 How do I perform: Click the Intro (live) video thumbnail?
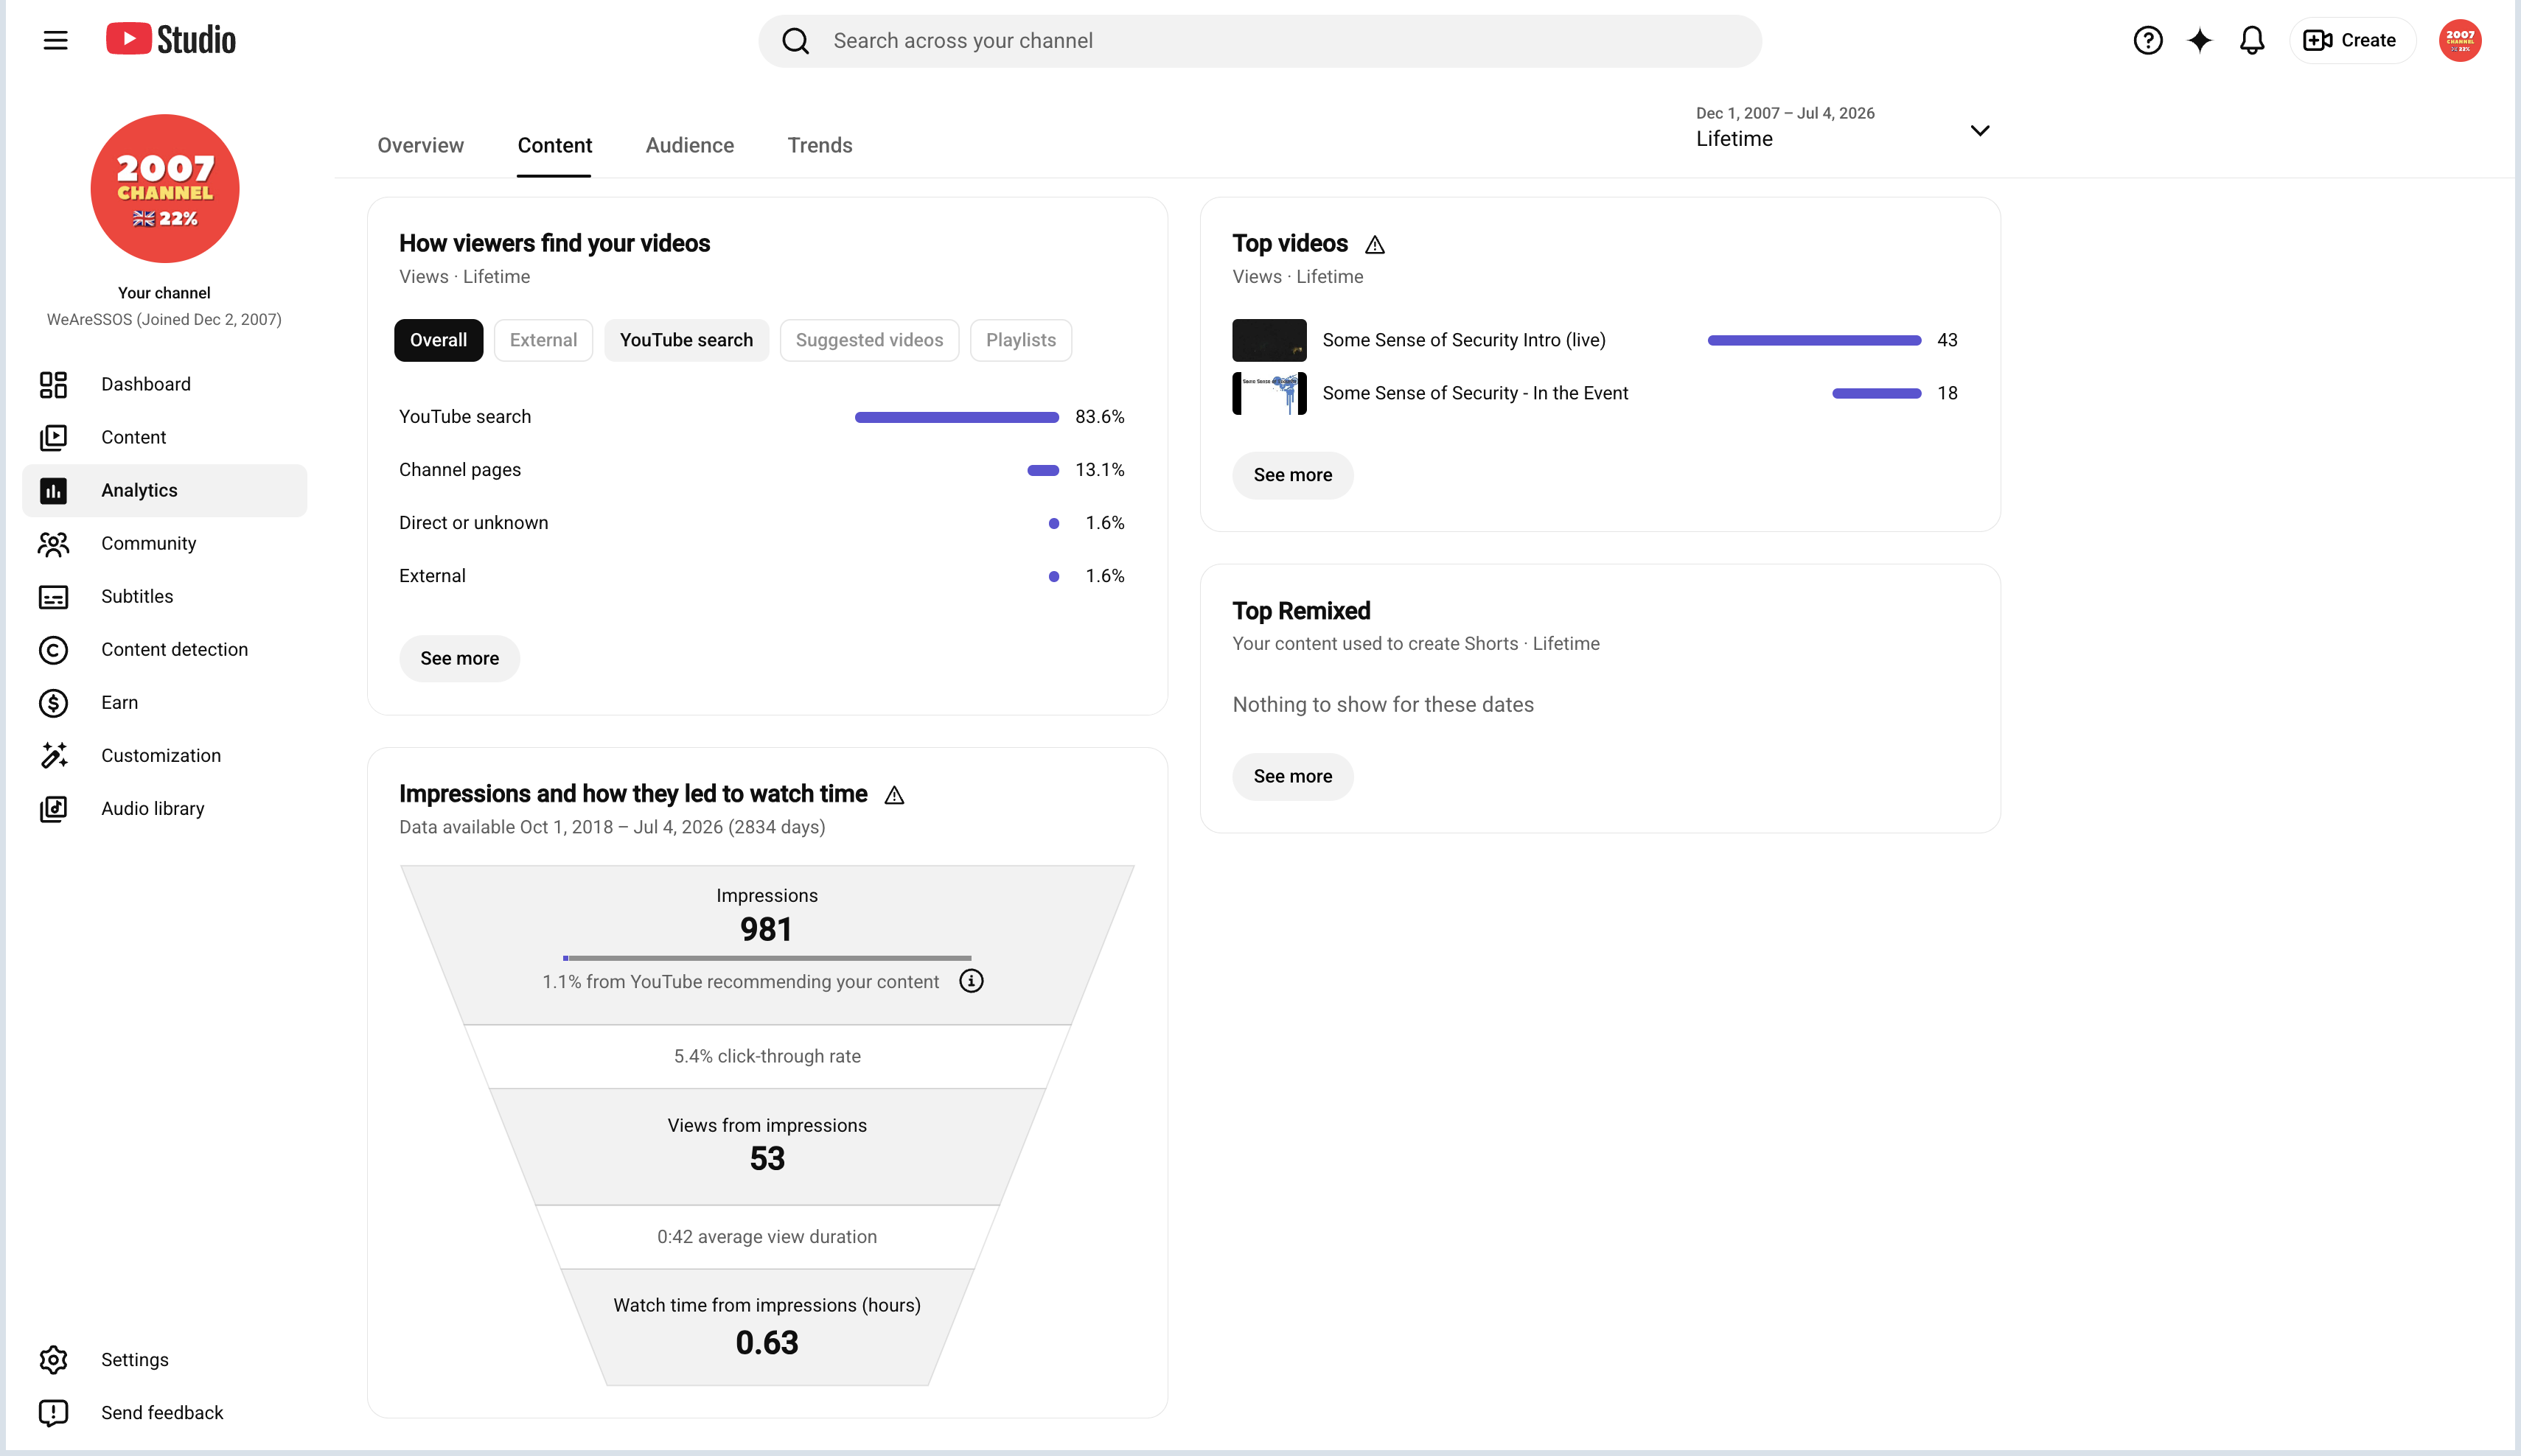pos(1269,340)
